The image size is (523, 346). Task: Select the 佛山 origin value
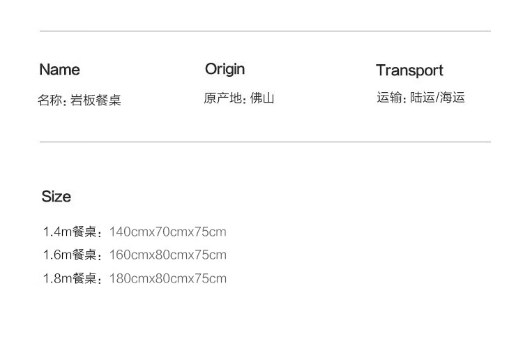point(262,98)
